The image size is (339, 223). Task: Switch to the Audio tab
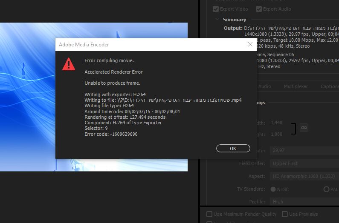[x=265, y=86]
